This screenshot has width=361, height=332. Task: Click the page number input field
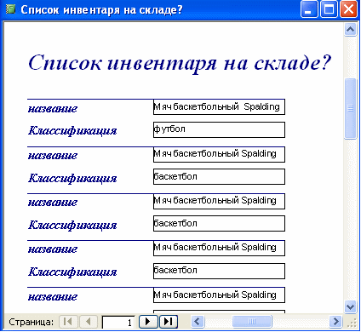pyautogui.click(x=118, y=322)
